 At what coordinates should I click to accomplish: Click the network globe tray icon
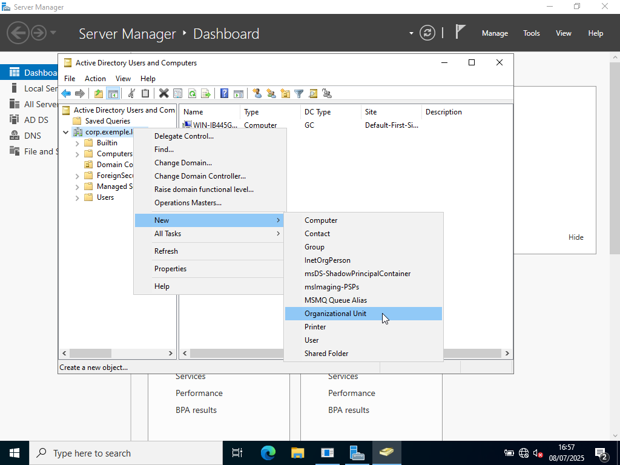coord(524,453)
